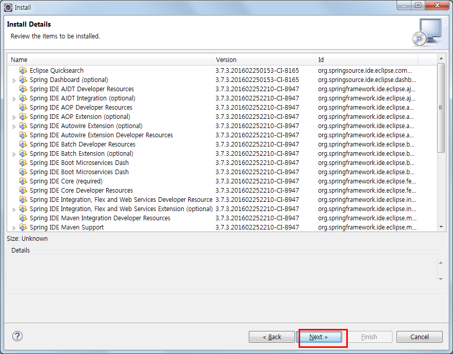The image size is (453, 354).
Task: Click Details pane scroll down arrow
Action: 441,279
